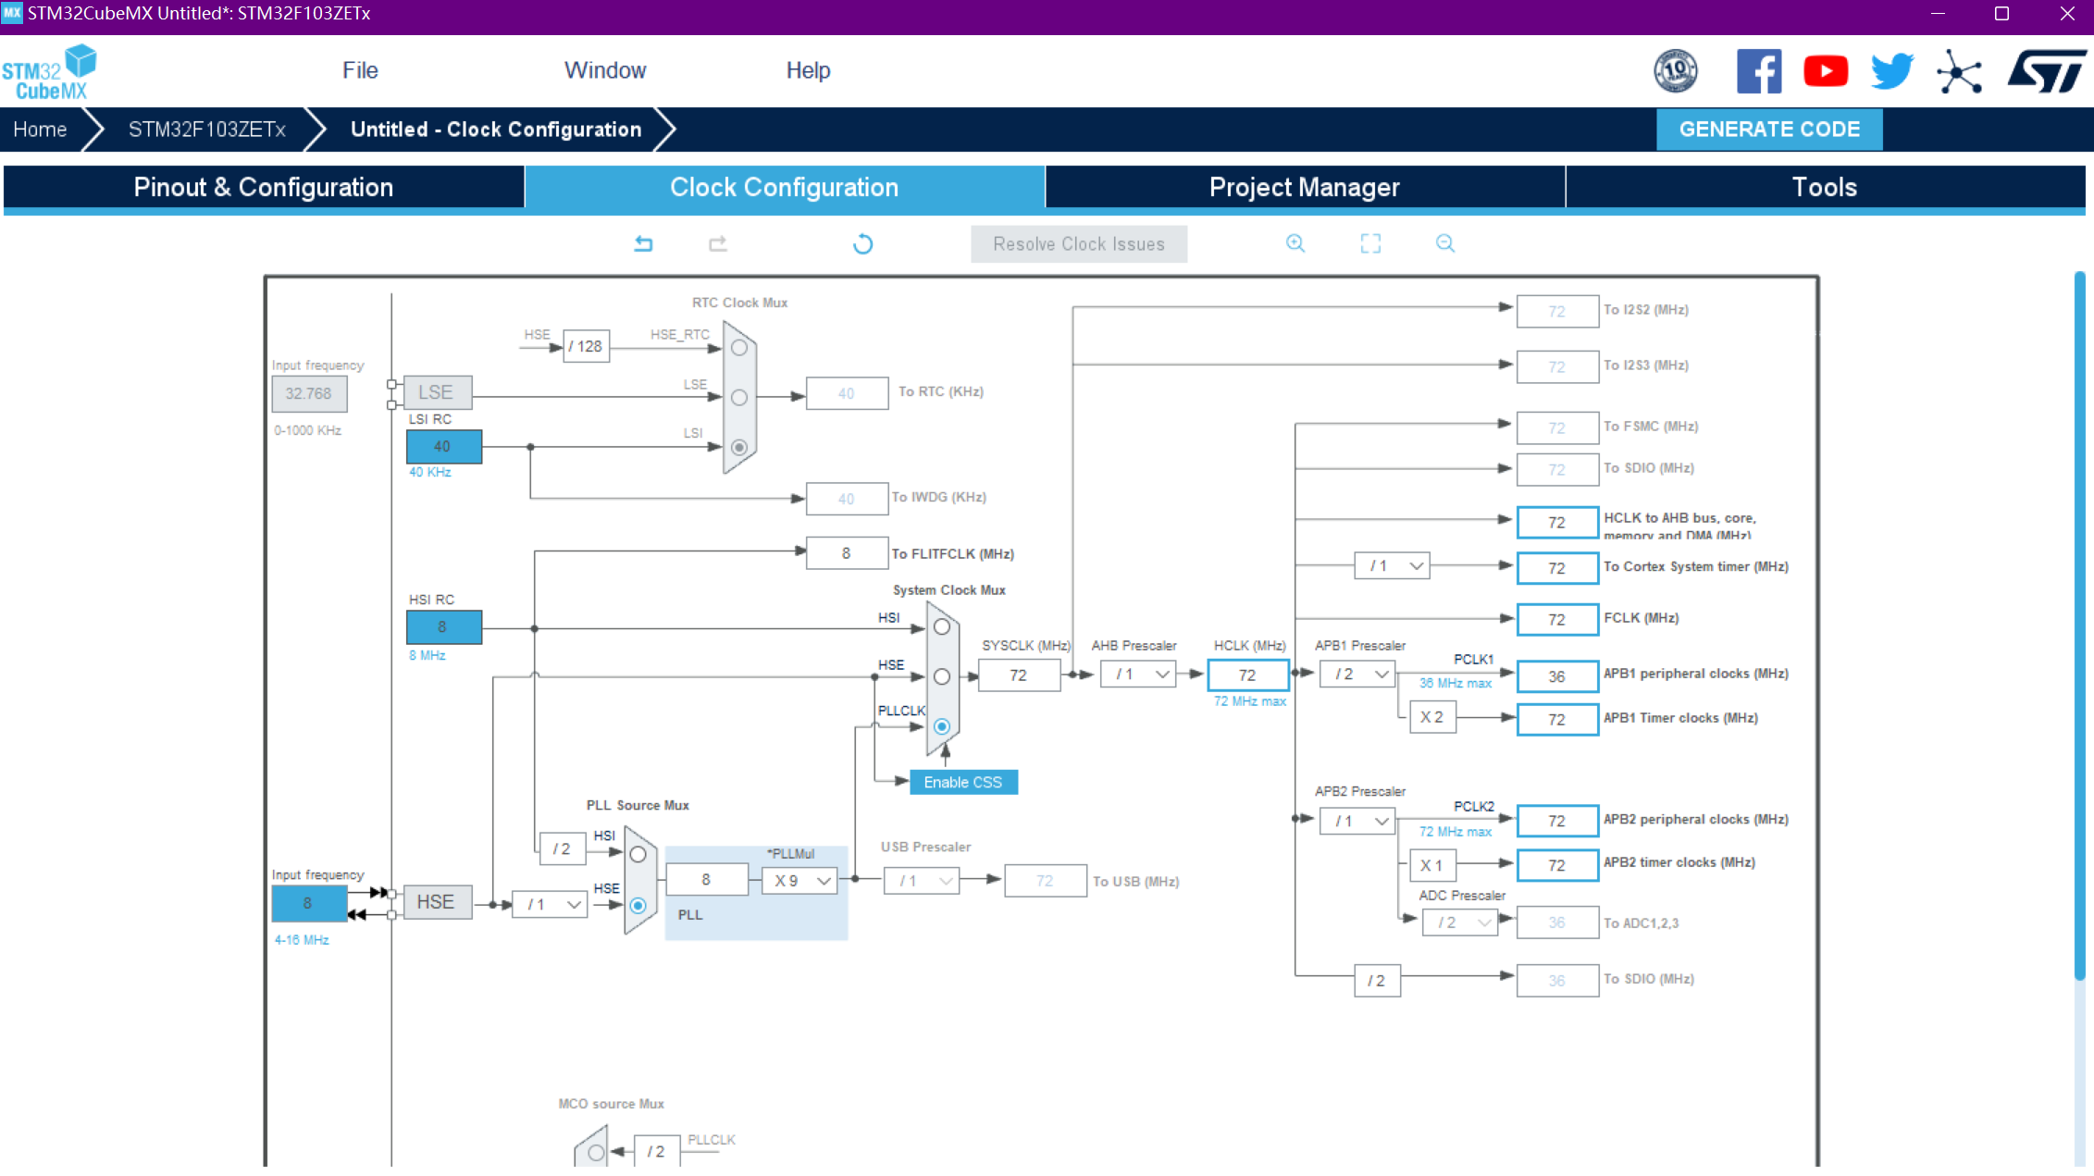Viewport: 2094px width, 1176px height.
Task: Click the HCLK (MHz) input field
Action: 1247,675
